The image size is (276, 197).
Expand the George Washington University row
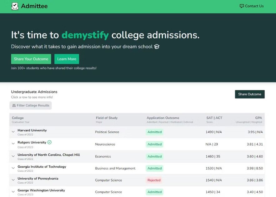click(x=13, y=192)
